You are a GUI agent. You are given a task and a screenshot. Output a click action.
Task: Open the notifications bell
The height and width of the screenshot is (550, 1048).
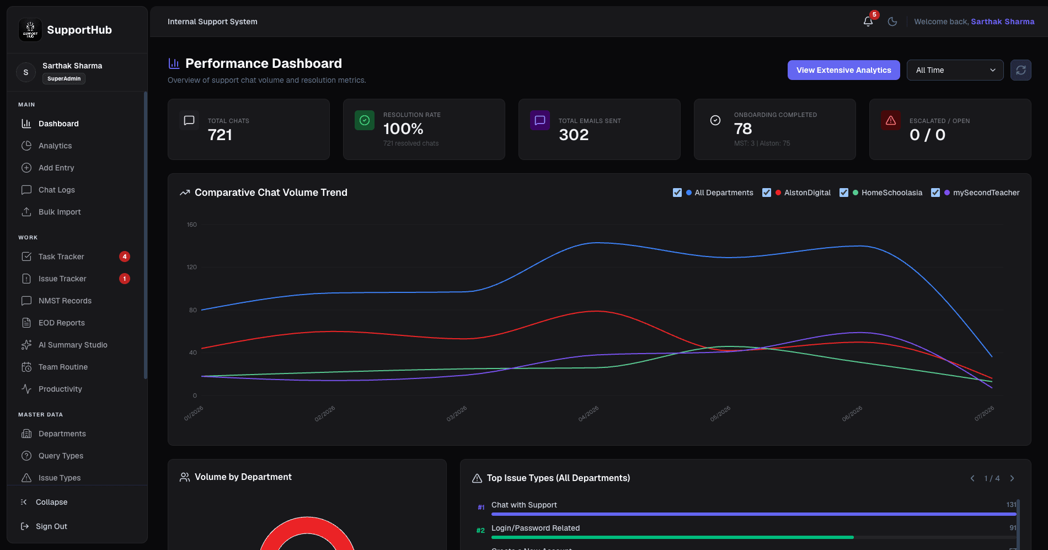click(x=868, y=22)
